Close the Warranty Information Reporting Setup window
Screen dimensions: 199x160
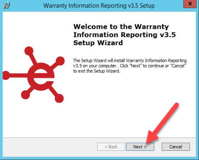click(190, 4)
